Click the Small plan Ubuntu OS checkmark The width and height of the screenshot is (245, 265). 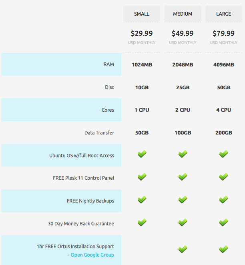point(142,154)
